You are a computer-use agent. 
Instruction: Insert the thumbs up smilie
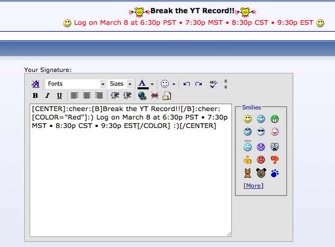click(248, 159)
